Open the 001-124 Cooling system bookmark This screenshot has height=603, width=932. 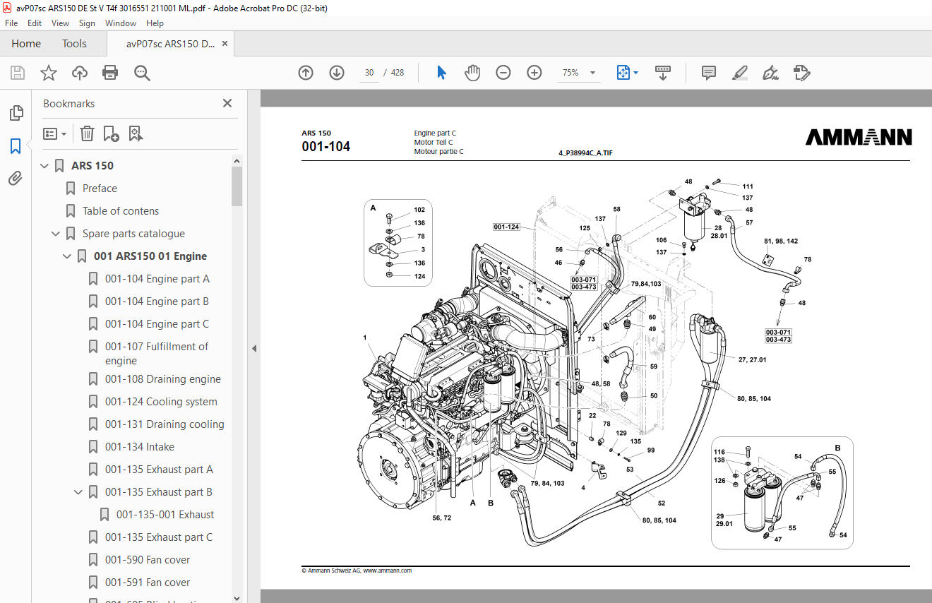pos(161,402)
